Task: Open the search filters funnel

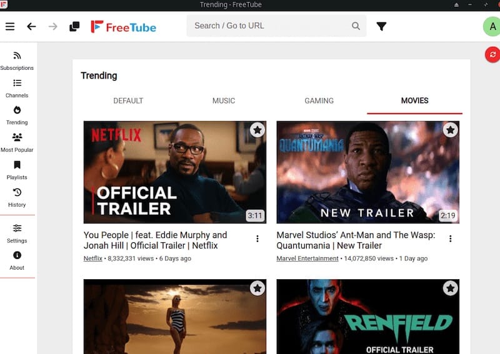Action: click(381, 26)
